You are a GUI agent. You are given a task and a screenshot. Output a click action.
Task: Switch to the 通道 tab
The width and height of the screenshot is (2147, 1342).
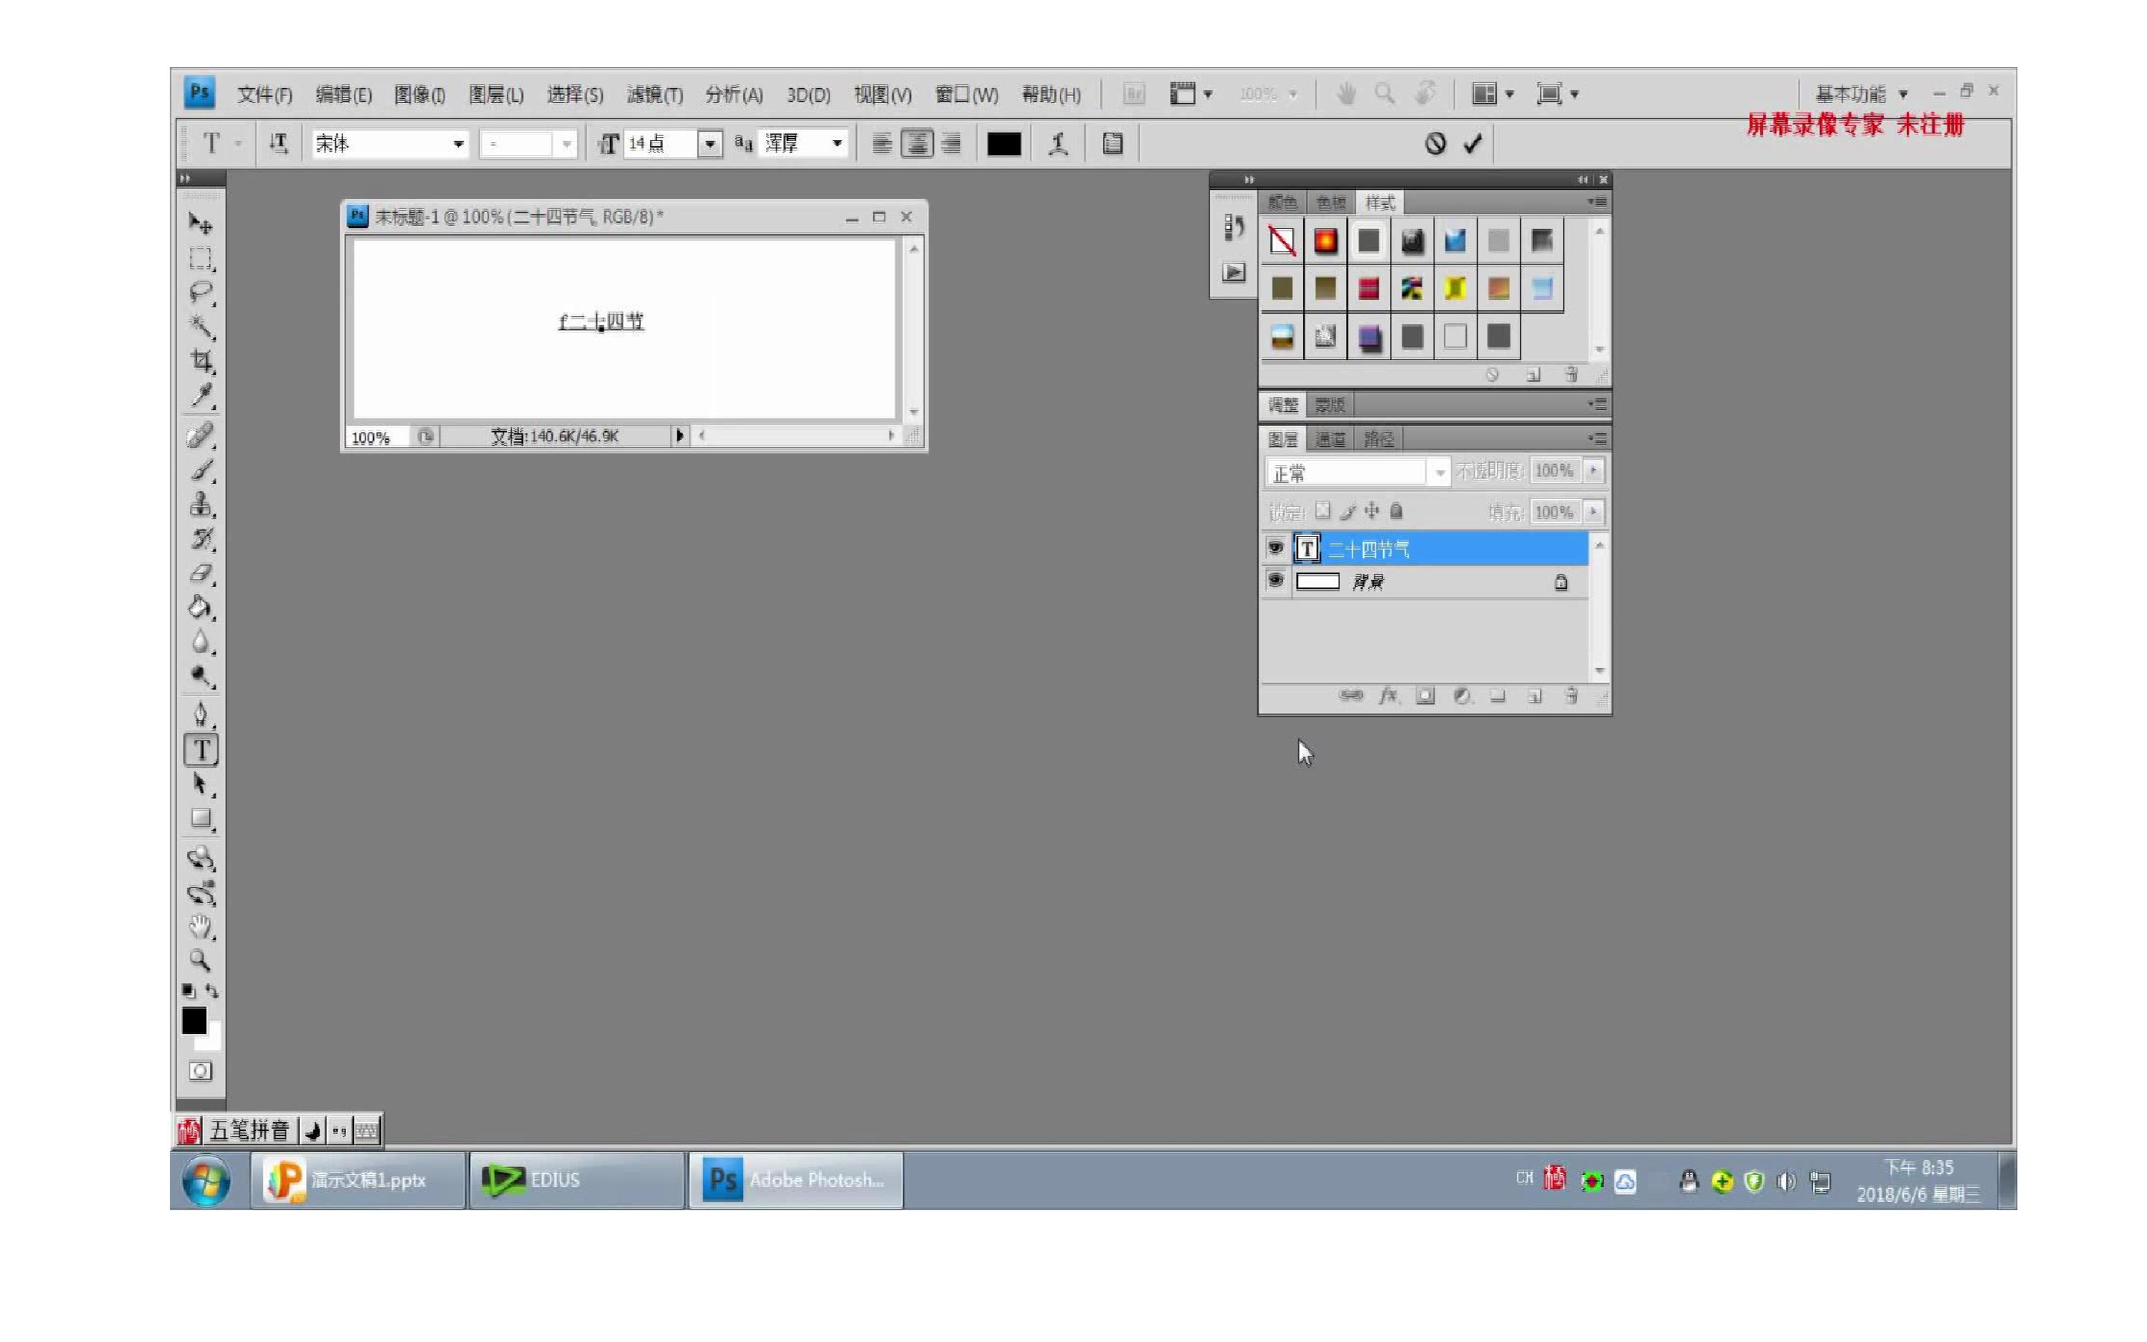click(1329, 439)
